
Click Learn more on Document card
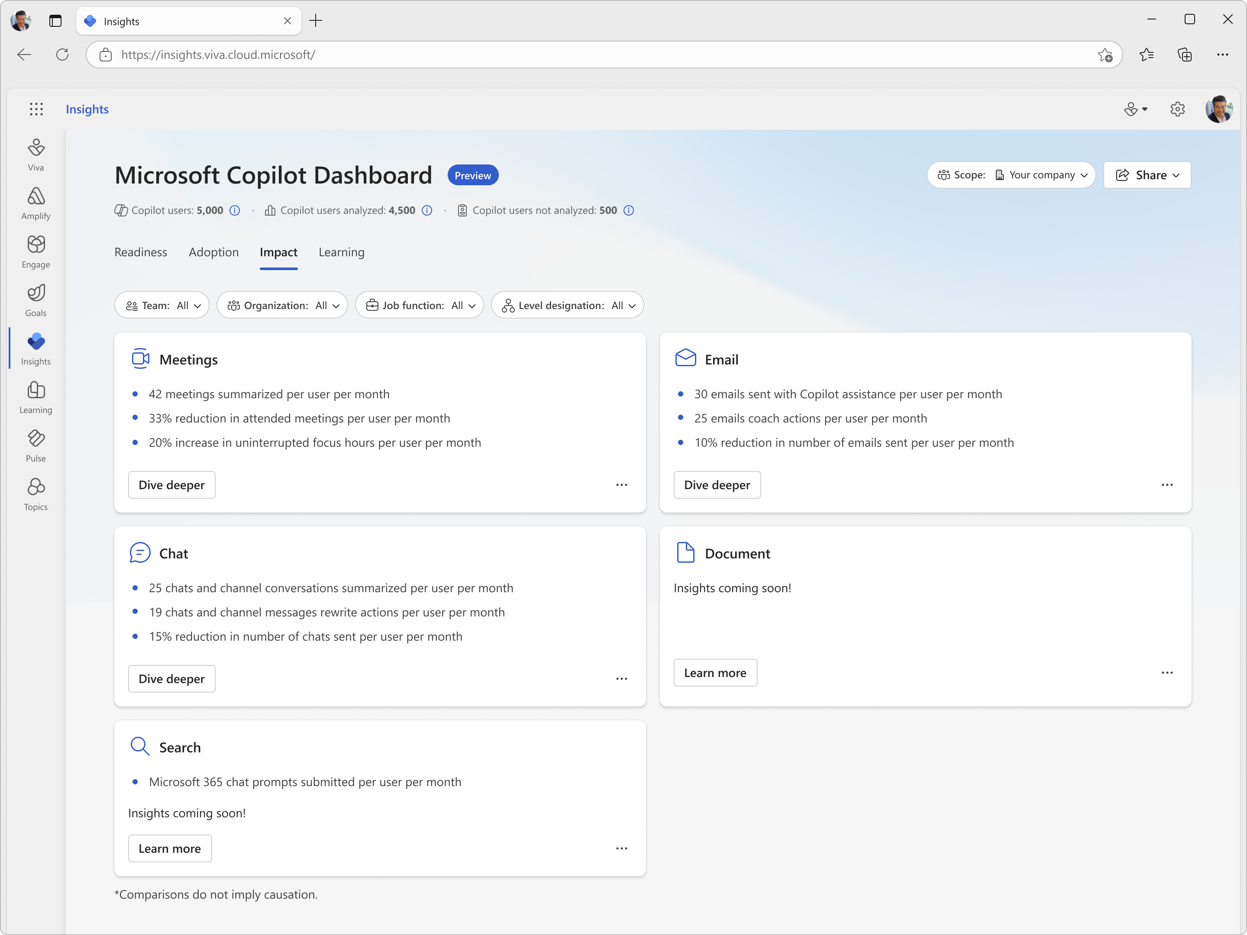click(715, 672)
